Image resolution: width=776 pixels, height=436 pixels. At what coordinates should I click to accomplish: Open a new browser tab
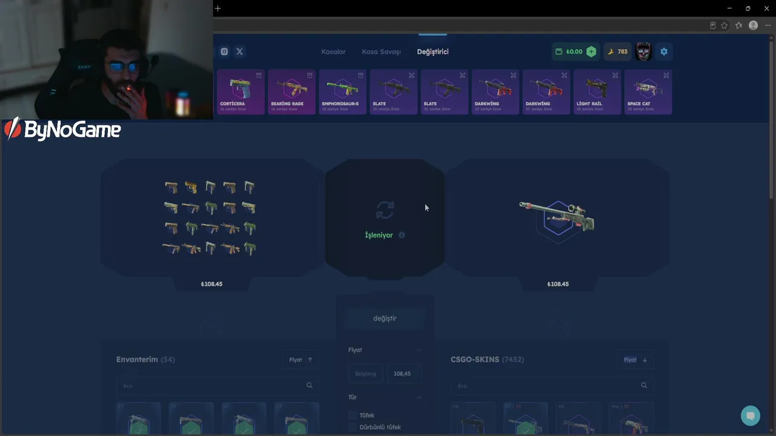pos(218,8)
